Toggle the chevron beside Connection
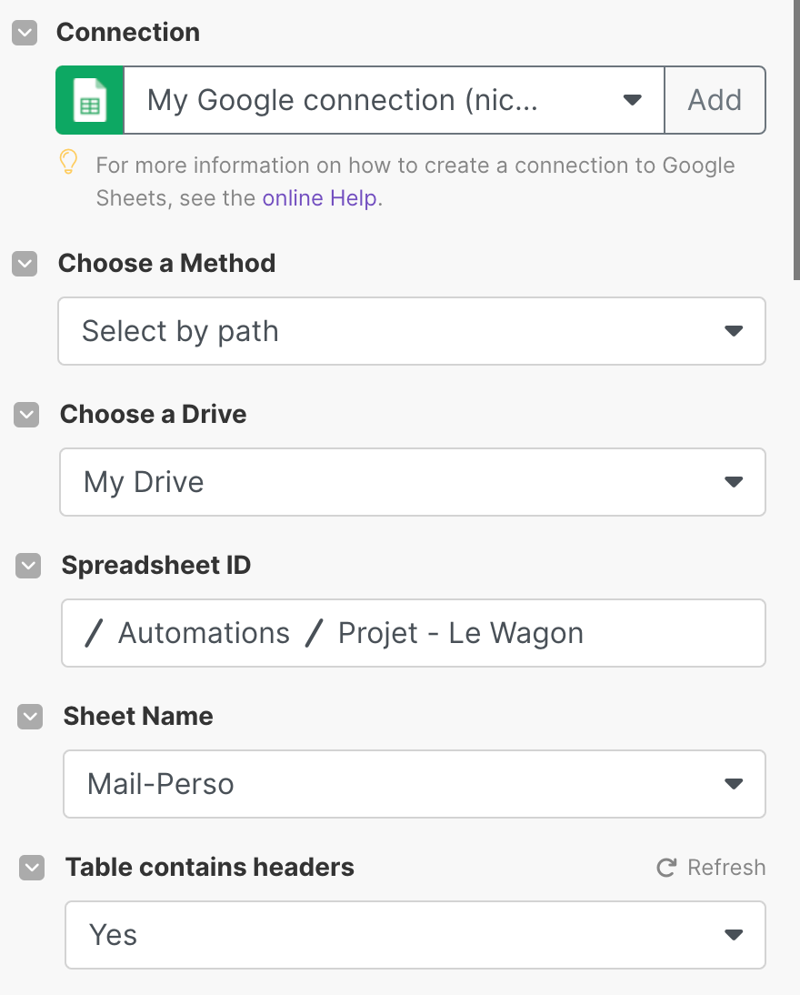 tap(25, 33)
